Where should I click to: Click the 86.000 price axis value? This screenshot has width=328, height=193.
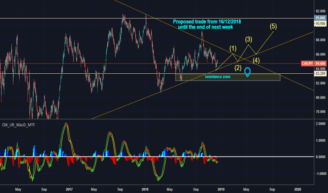321,54
